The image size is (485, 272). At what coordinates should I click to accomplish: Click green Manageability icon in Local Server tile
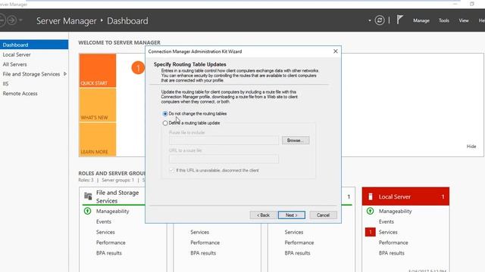371,212
